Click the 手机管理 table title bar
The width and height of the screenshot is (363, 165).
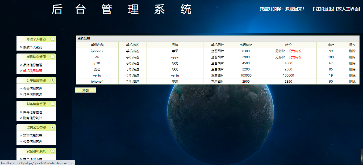pos(218,39)
